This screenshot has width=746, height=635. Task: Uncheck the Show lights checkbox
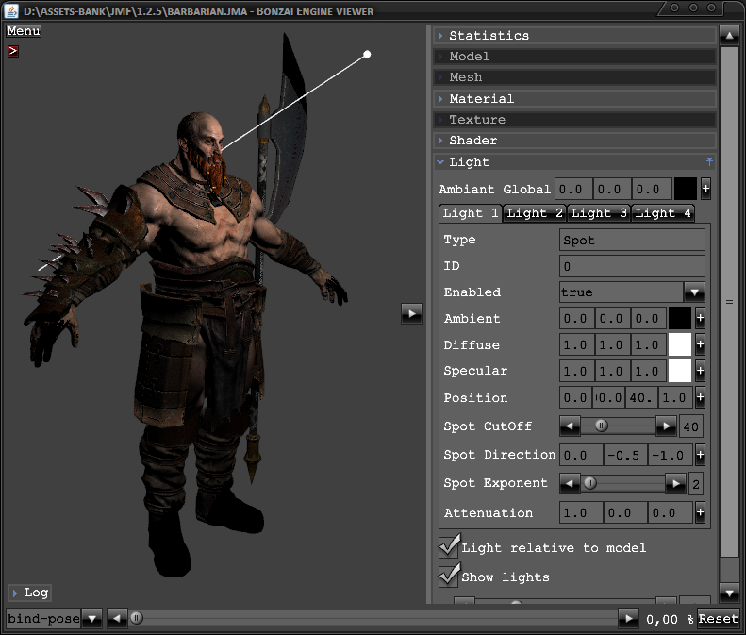[450, 575]
